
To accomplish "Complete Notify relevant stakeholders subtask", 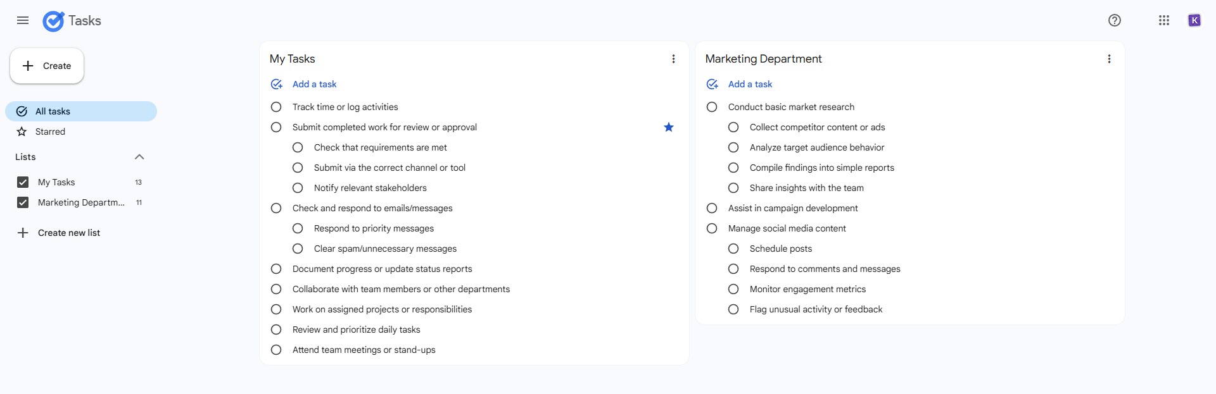I will 298,188.
